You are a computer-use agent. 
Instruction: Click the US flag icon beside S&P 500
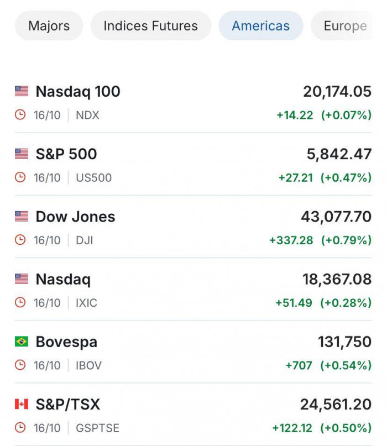[x=22, y=154]
